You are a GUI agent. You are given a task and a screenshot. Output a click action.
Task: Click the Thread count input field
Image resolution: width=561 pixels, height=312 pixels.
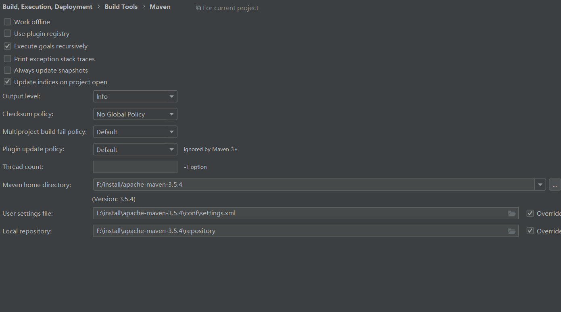coord(135,167)
